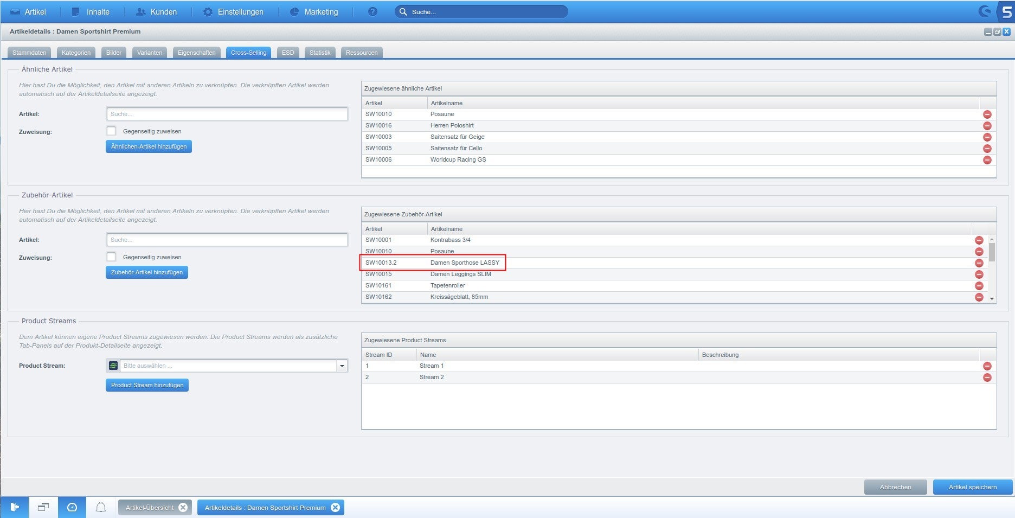
Task: Open the notifications bell icon
Action: (x=101, y=507)
